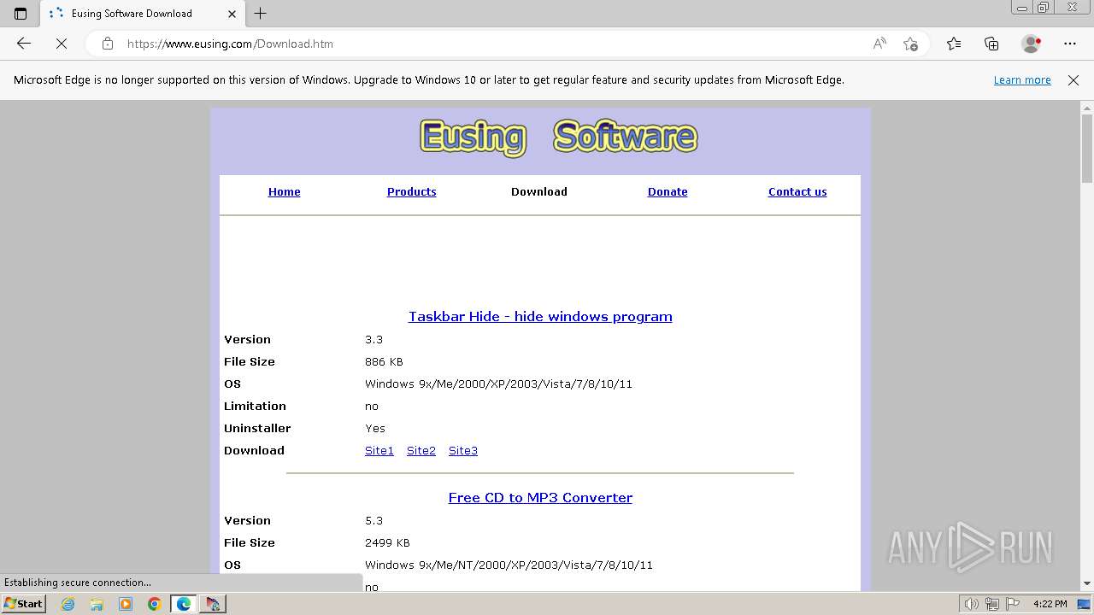Select the version value 5.3
This screenshot has height=615, width=1094.
[x=373, y=521]
